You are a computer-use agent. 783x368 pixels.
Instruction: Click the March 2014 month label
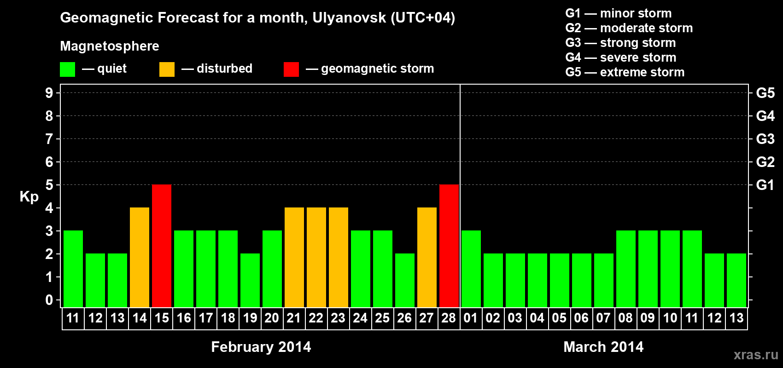pos(604,347)
